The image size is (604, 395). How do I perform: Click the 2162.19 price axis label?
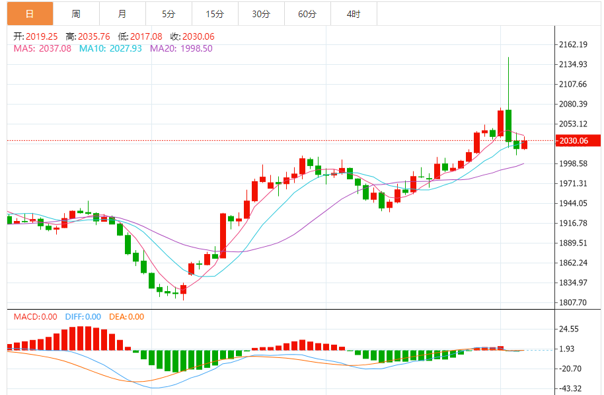tap(573, 44)
